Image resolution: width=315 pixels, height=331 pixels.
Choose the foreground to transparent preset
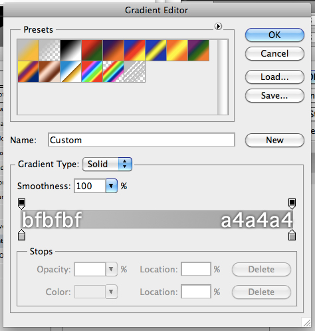coord(49,51)
